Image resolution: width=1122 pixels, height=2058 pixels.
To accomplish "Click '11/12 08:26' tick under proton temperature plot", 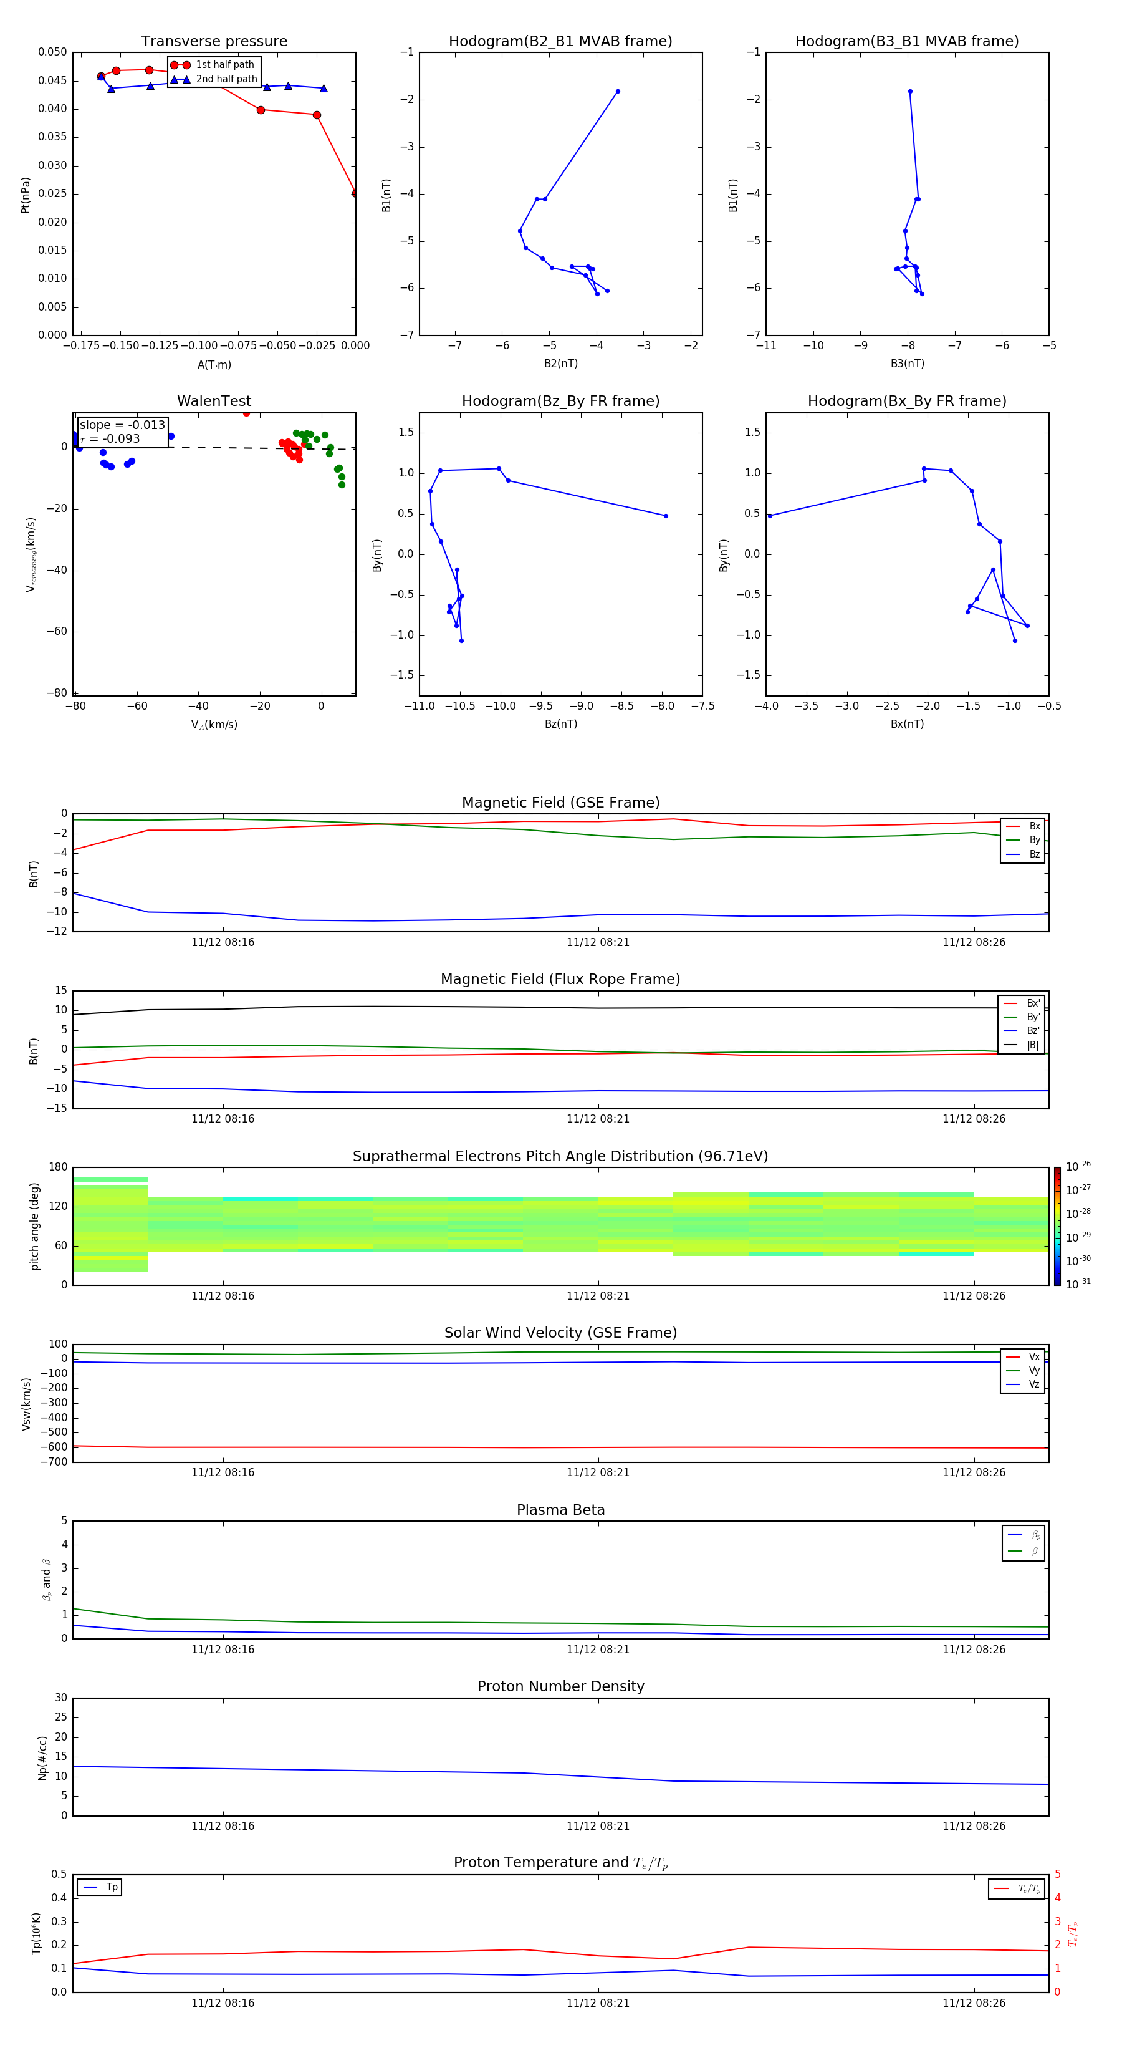I will click(974, 2003).
